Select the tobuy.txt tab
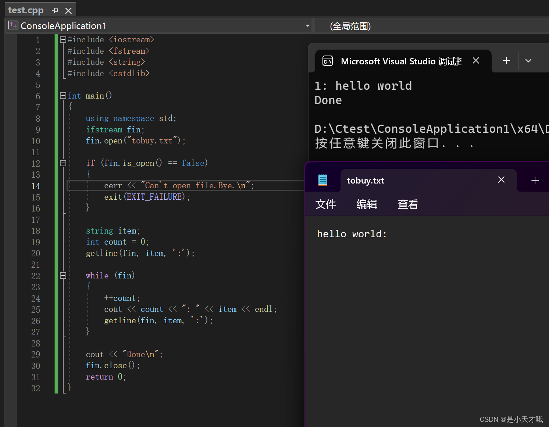The width and height of the screenshot is (549, 427). click(365, 180)
